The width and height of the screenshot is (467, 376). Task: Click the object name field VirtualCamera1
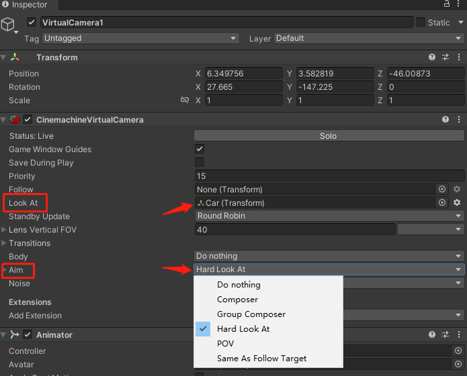227,22
